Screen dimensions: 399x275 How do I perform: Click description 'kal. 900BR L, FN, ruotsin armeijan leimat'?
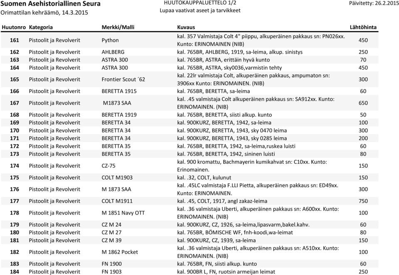point(226,272)
